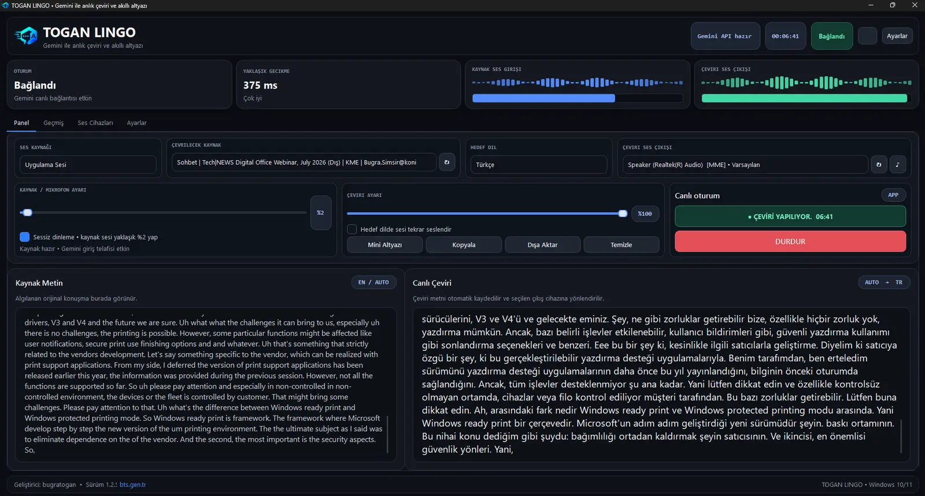The height and width of the screenshot is (496, 925).
Task: Switch to the Ses Cihazları tab
Action: pyautogui.click(x=95, y=123)
